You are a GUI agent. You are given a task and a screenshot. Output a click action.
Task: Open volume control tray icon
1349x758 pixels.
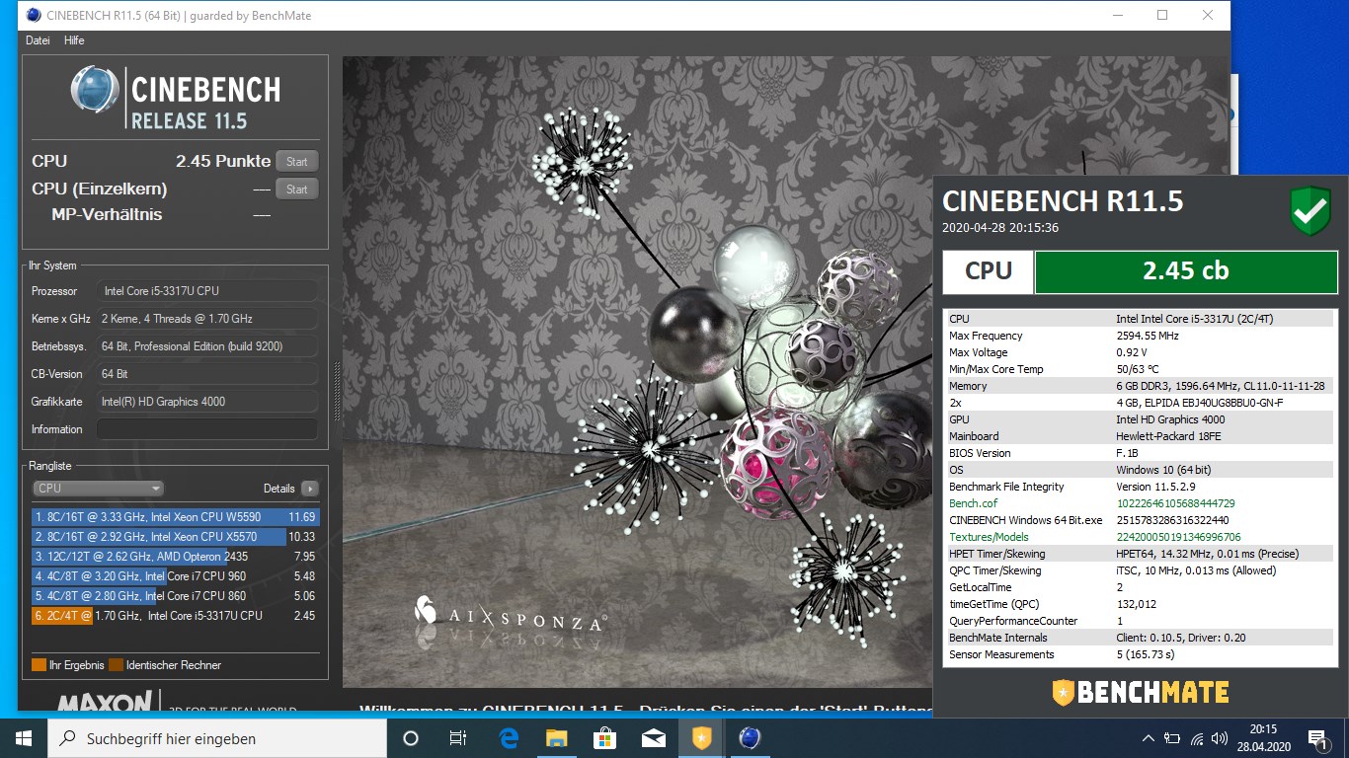point(1222,738)
